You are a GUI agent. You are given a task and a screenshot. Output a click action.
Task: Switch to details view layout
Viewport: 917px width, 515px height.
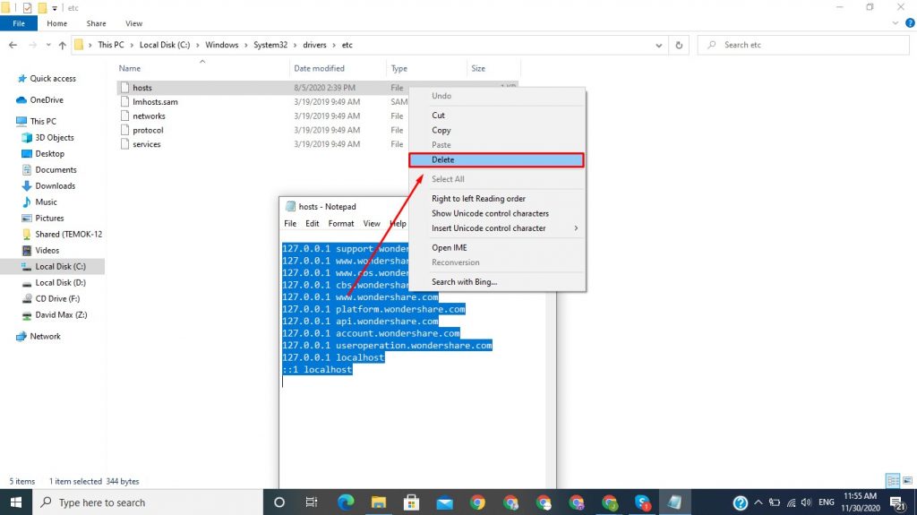click(892, 481)
